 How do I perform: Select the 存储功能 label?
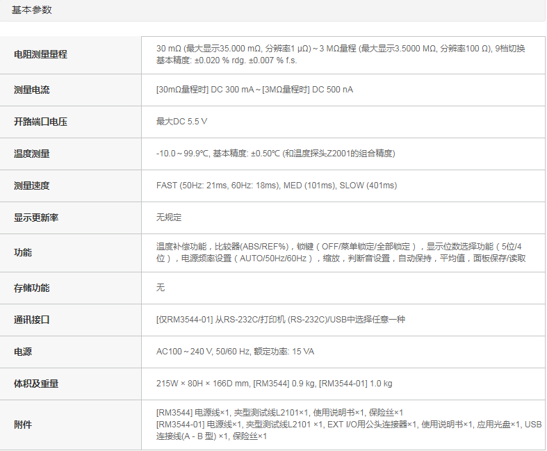[x=32, y=288]
